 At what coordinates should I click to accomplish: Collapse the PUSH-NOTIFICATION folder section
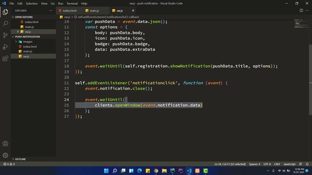point(25,37)
